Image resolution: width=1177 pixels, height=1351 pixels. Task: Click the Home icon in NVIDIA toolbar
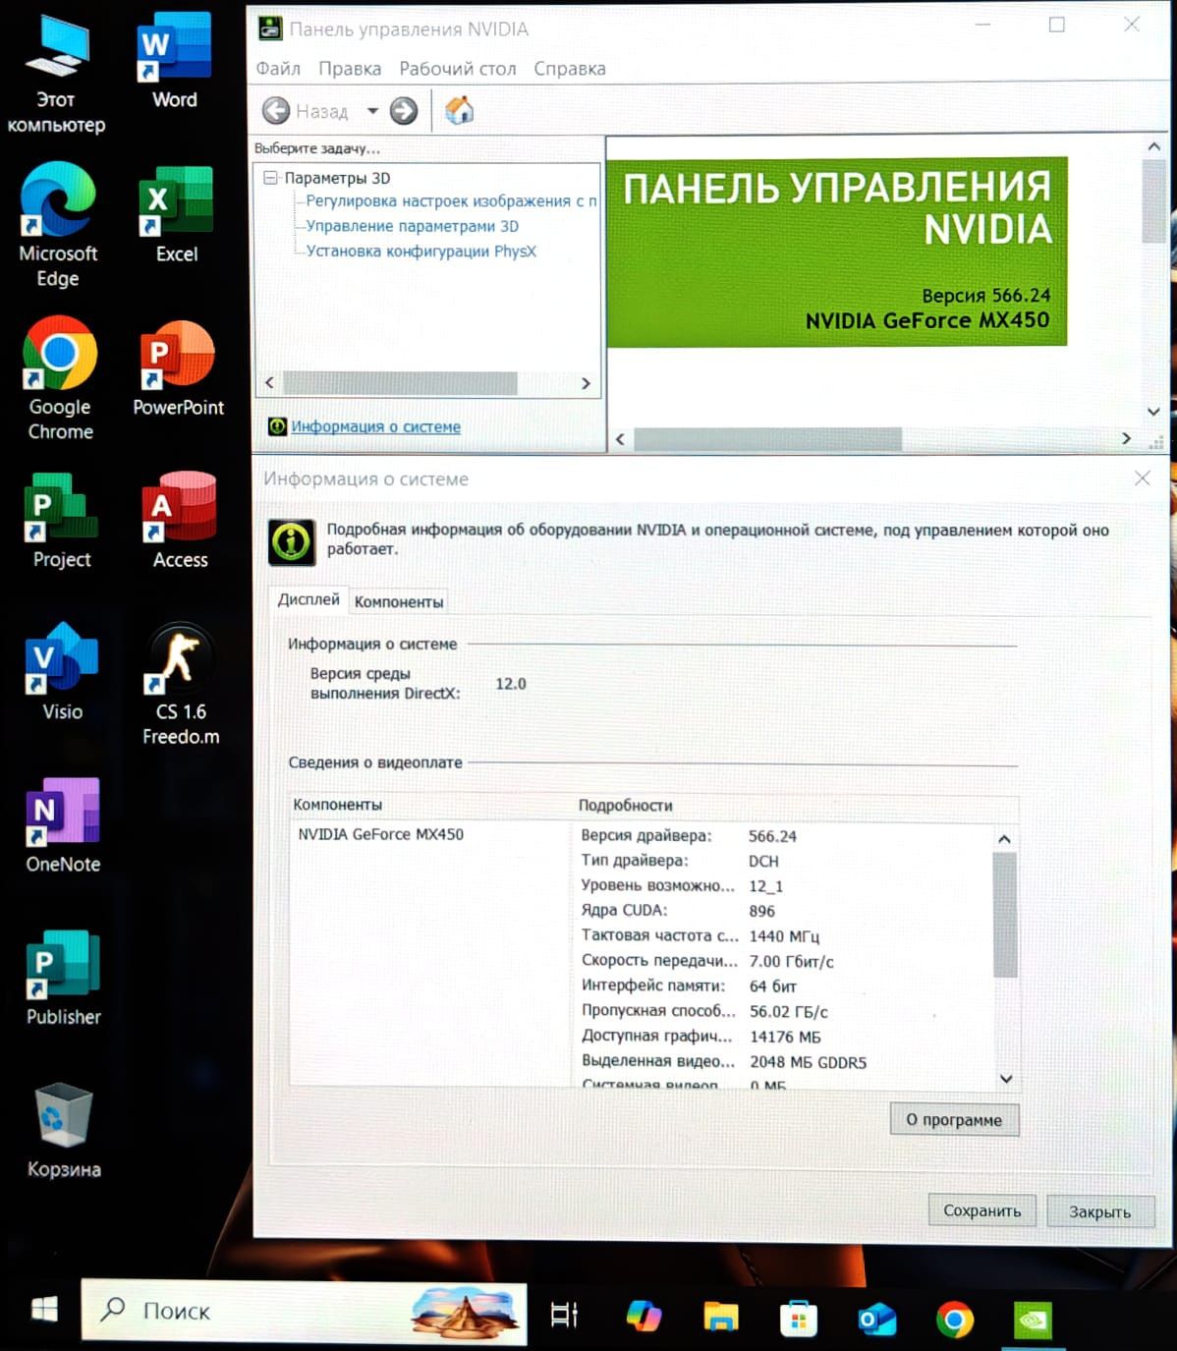point(459,110)
